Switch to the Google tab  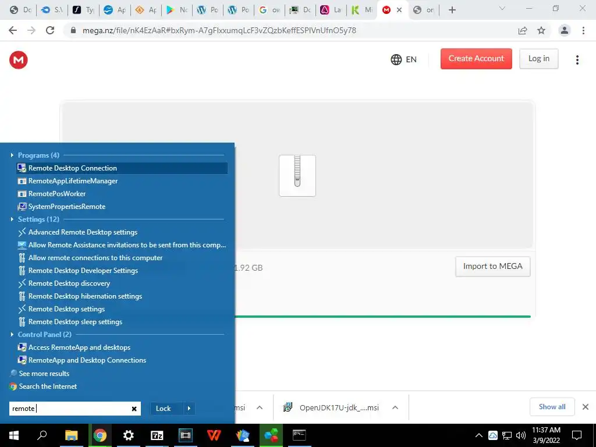click(269, 10)
